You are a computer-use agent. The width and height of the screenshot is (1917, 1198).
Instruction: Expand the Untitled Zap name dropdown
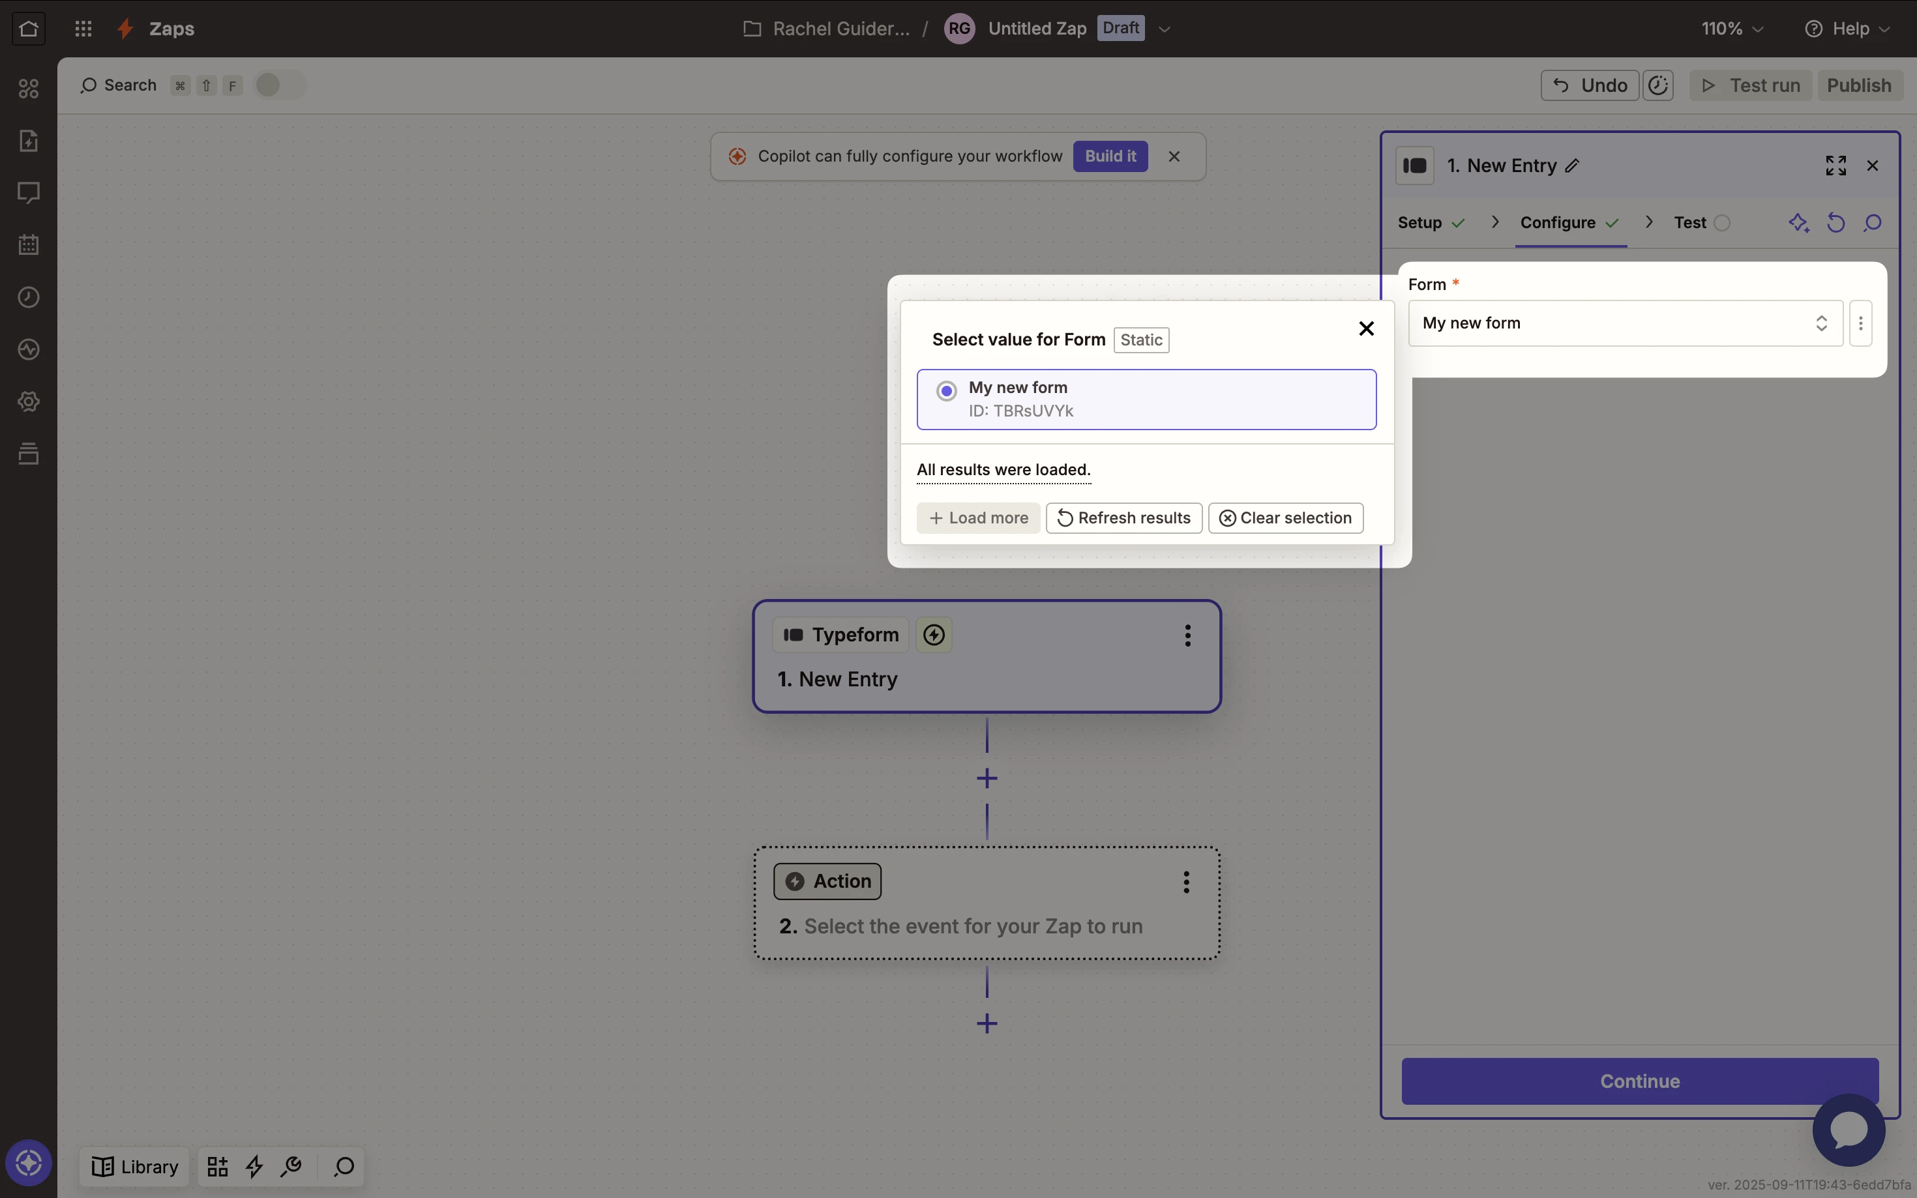point(1164,29)
